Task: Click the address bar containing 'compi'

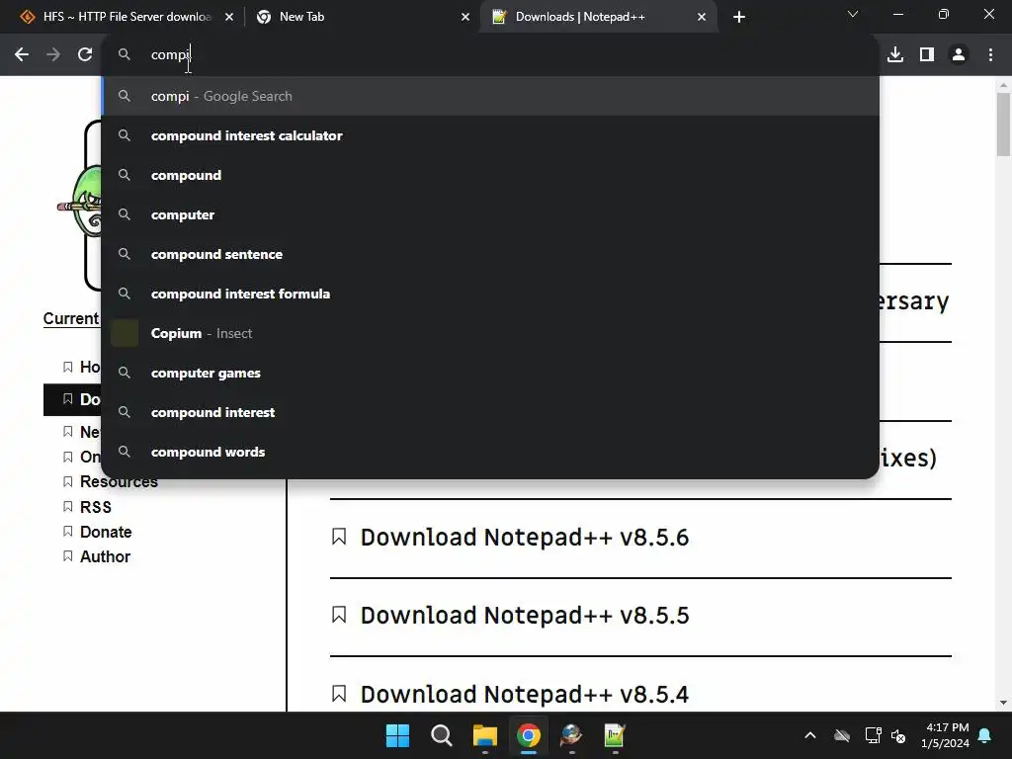Action: coord(490,55)
